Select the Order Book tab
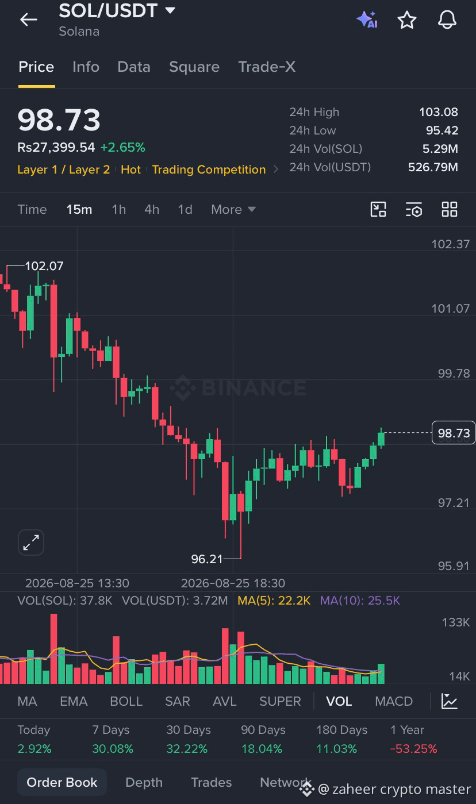476x804 pixels. (x=62, y=782)
